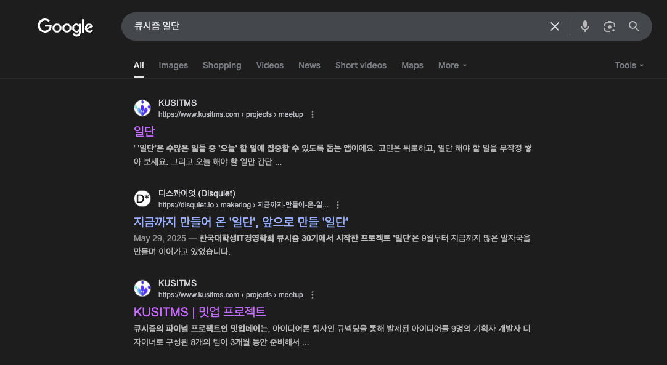
Task: Click snippet starting 큐시즘의 파이널 프로젝트인
Action: (x=332, y=335)
